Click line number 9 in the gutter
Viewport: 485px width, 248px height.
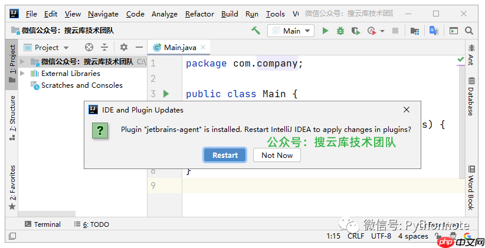[x=153, y=186]
